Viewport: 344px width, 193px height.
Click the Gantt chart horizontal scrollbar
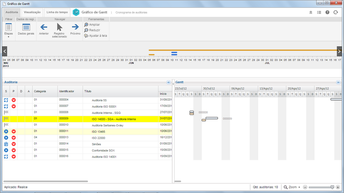(178, 181)
